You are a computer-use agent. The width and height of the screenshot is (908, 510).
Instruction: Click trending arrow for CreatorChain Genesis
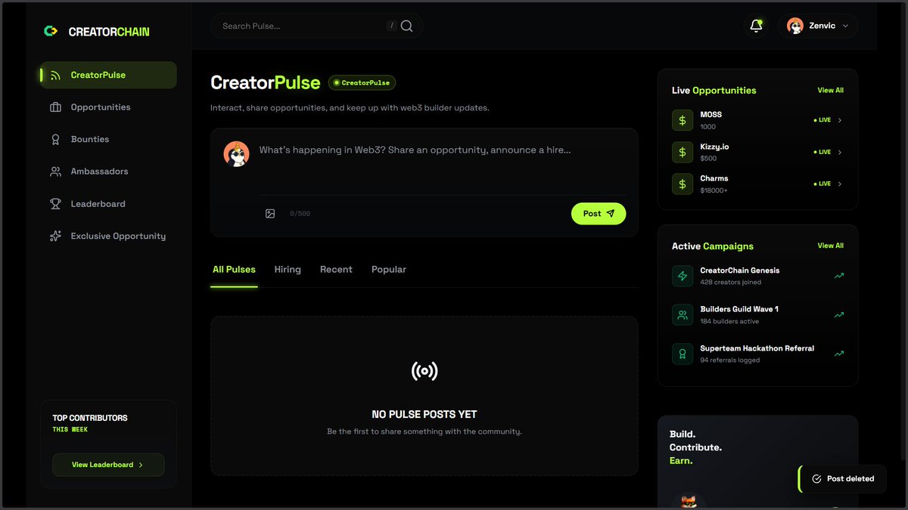(839, 276)
